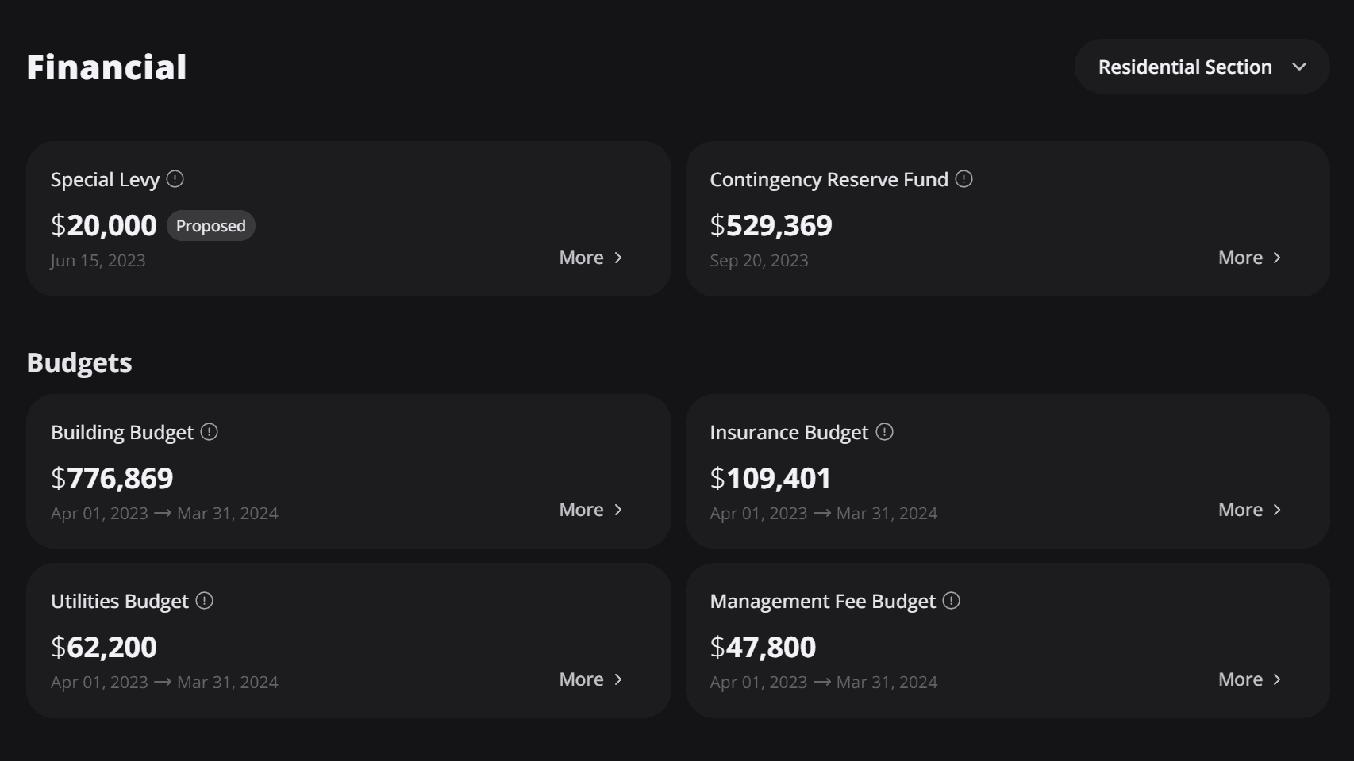The image size is (1354, 761).
Task: Click the Special Levy card
Action: [x=349, y=219]
